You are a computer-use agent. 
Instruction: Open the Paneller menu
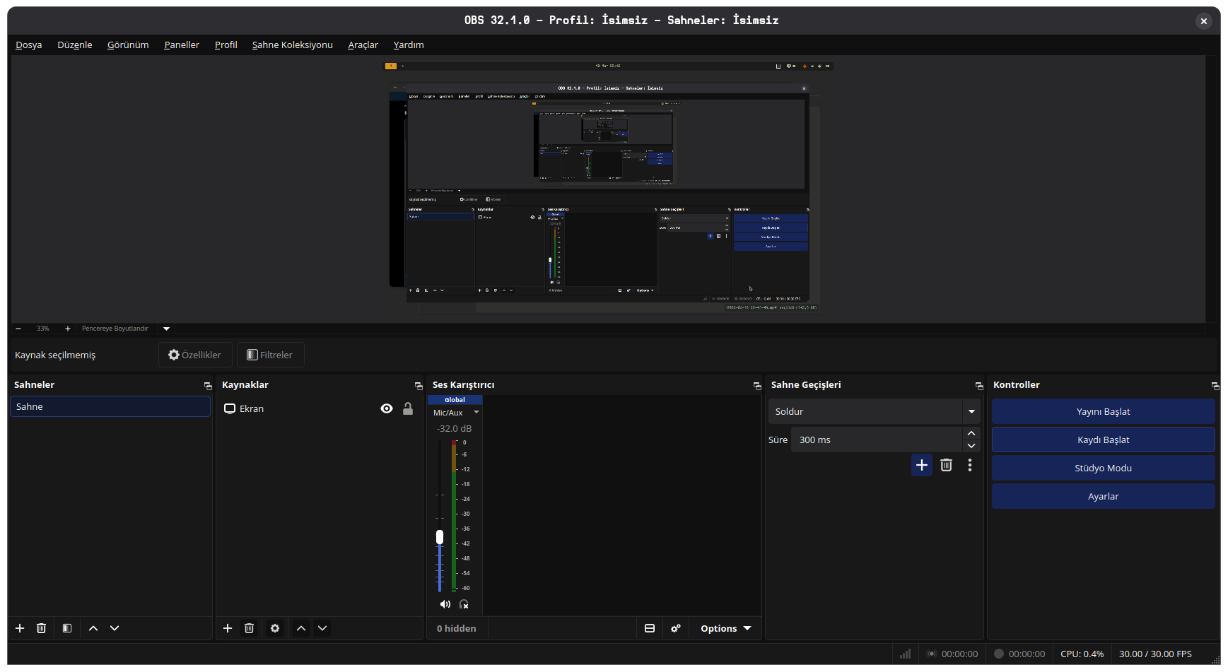[182, 45]
